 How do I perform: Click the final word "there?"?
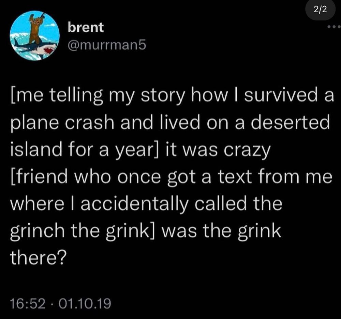click(x=38, y=257)
